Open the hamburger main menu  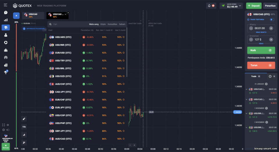coord(6,5)
